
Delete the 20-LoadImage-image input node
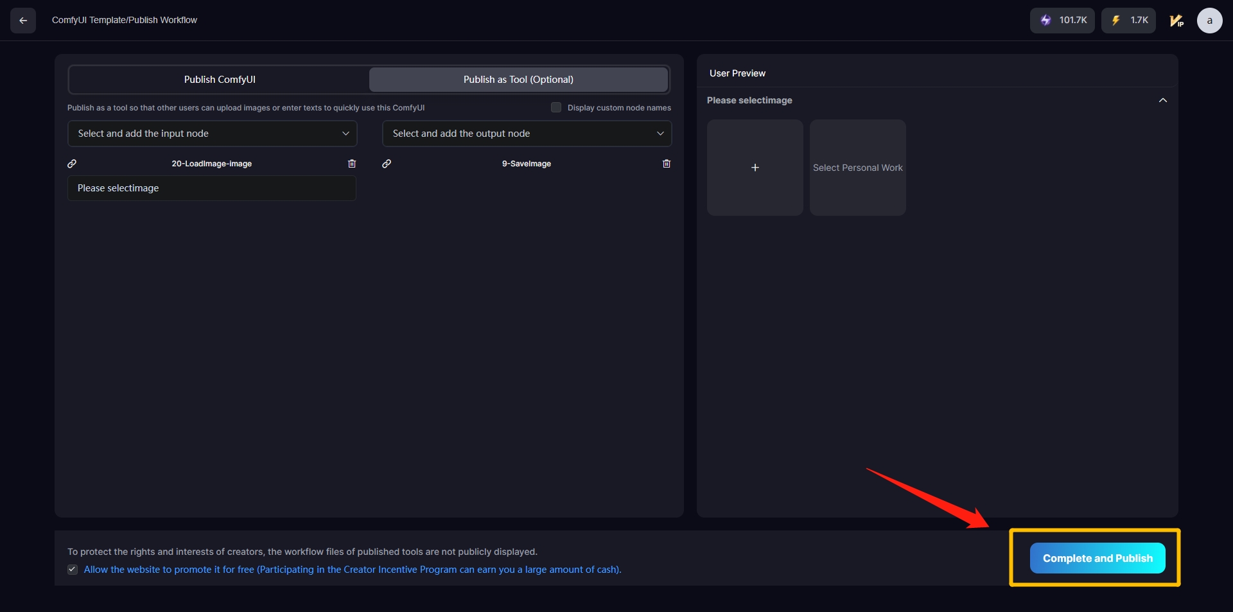coord(351,164)
